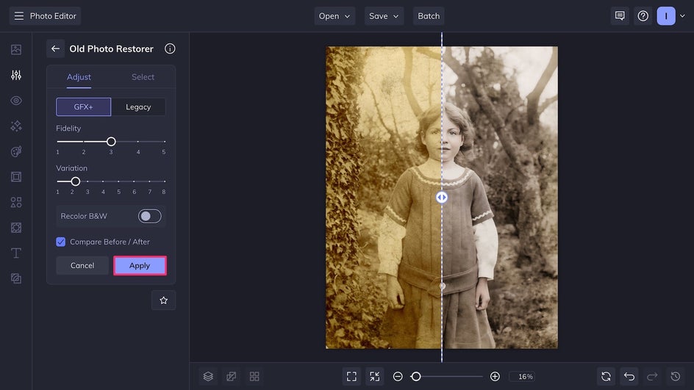Select the GFX+ mode
694x390 pixels.
click(83, 107)
